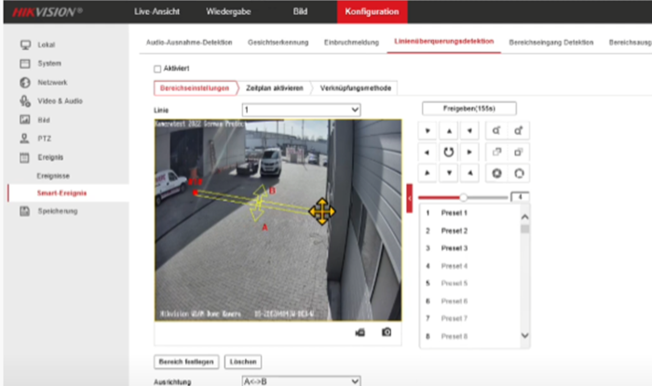The image size is (652, 386).
Task: Open Gesichtserkennung tab
Action: [278, 43]
